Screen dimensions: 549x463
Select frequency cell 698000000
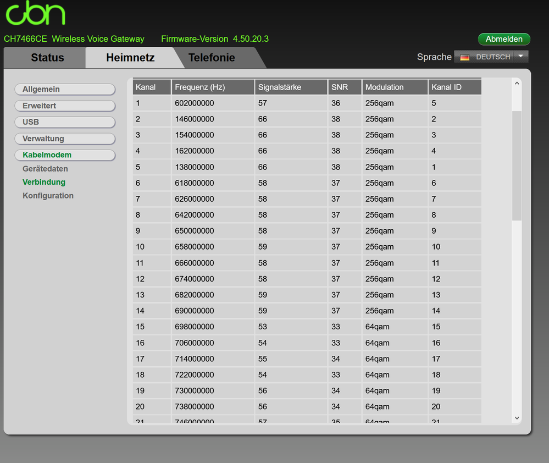click(213, 327)
